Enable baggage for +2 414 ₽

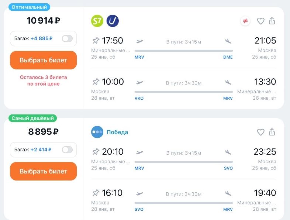coord(67,149)
